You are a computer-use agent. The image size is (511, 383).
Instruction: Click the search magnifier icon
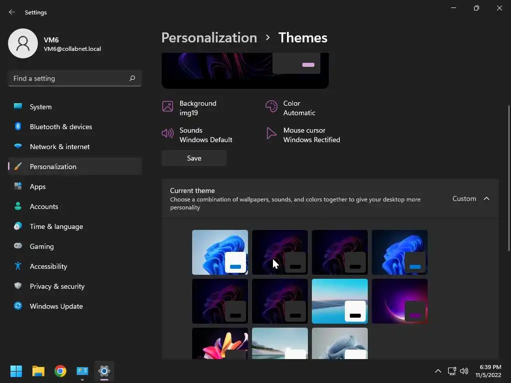click(132, 78)
